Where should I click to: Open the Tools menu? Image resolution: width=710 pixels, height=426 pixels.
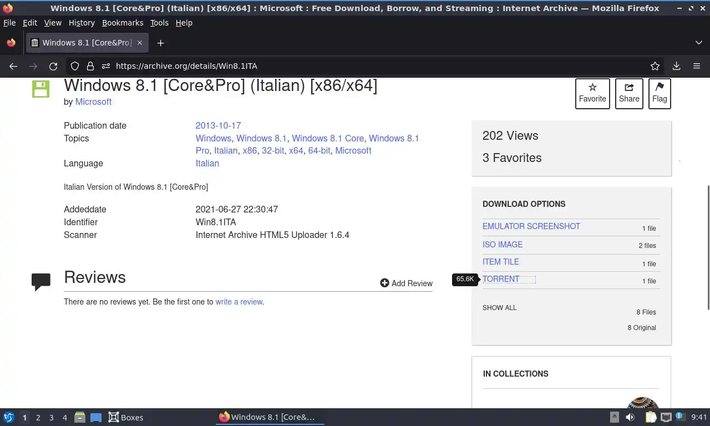159,23
